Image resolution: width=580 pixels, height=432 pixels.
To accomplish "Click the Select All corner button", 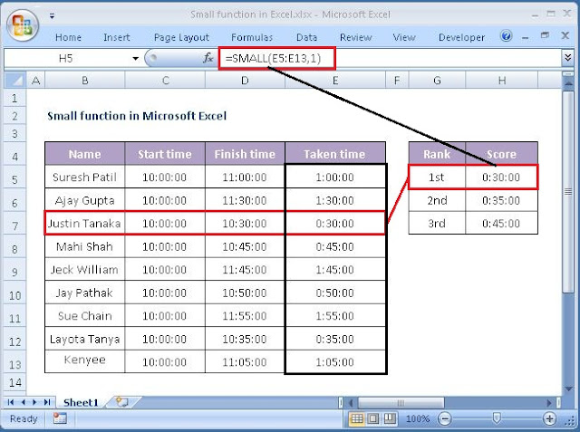I will [x=15, y=81].
